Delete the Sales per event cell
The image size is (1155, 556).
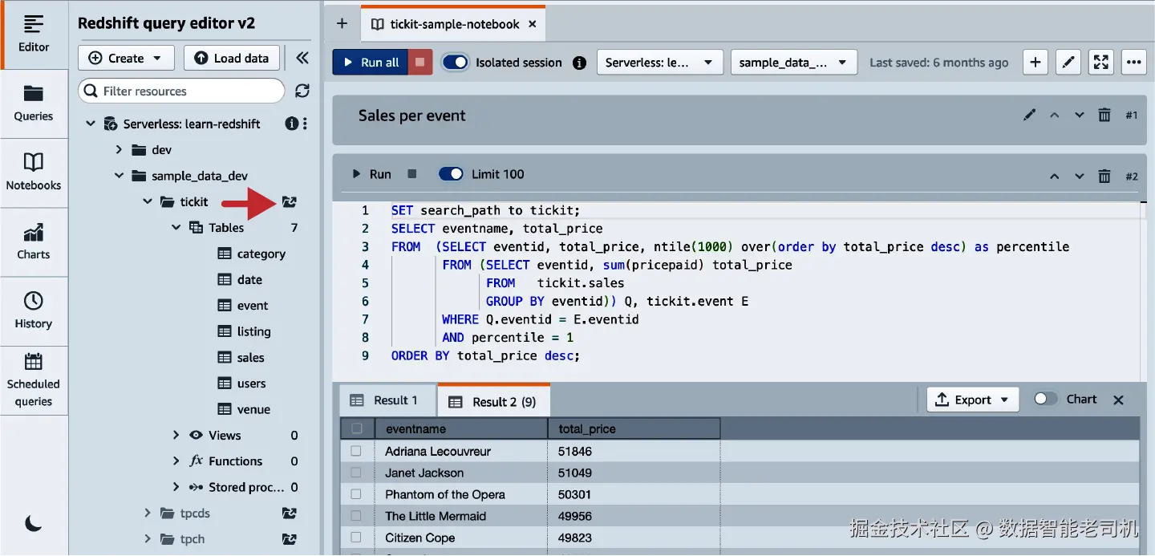(x=1104, y=116)
